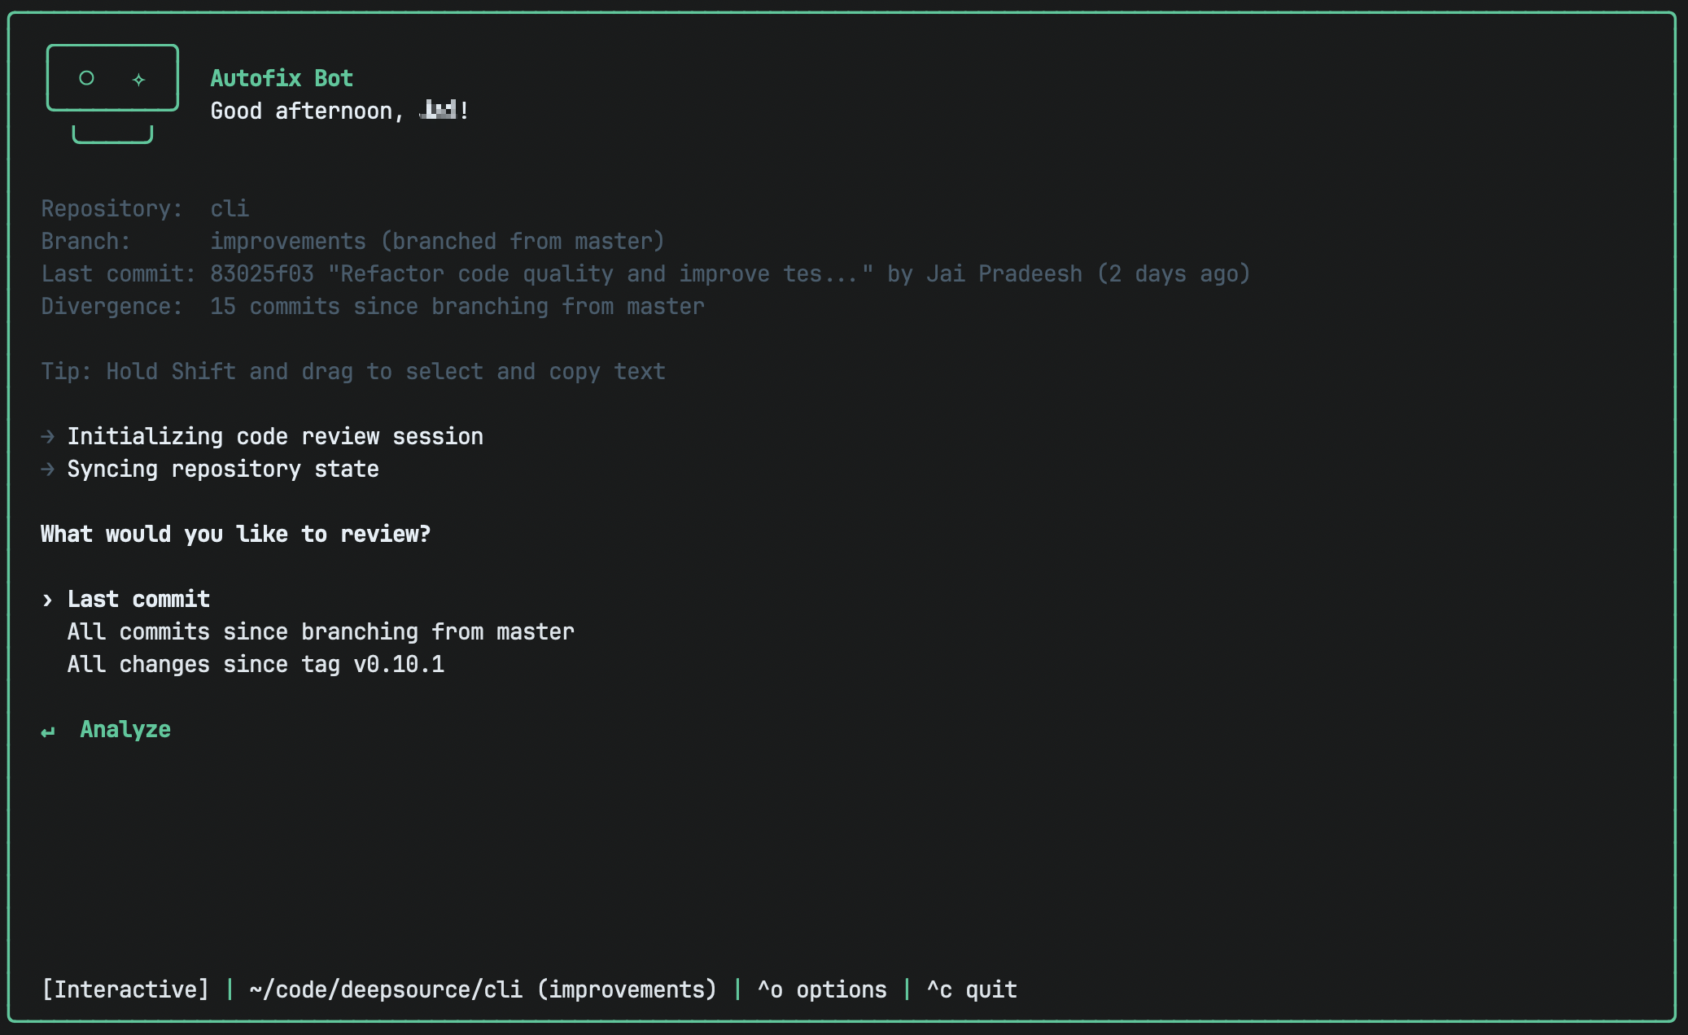
Task: Select All changes since tag v0.10.1
Action: coord(256,665)
